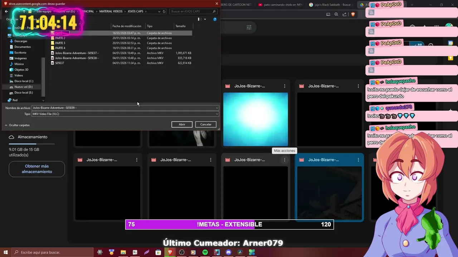Open Spotify from the taskbar
The image size is (458, 257).
point(205,252)
